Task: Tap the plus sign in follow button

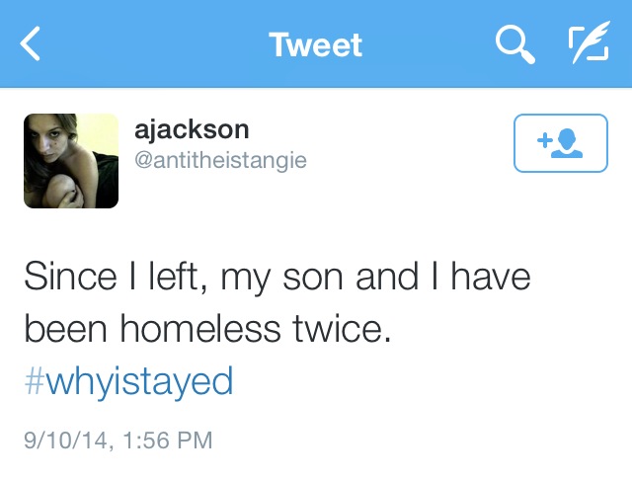Action: (543, 141)
